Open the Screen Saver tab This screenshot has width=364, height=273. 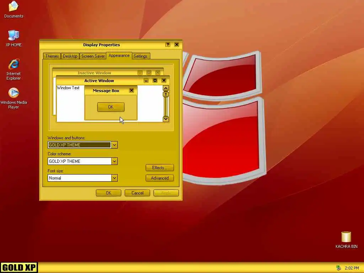click(93, 56)
